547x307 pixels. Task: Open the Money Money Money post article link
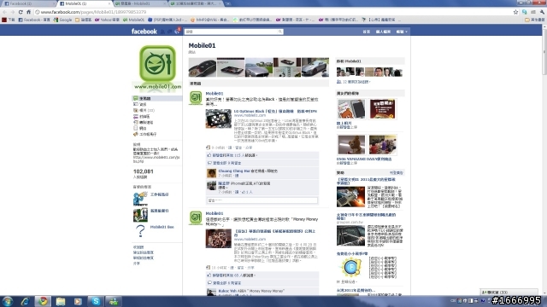point(274,233)
